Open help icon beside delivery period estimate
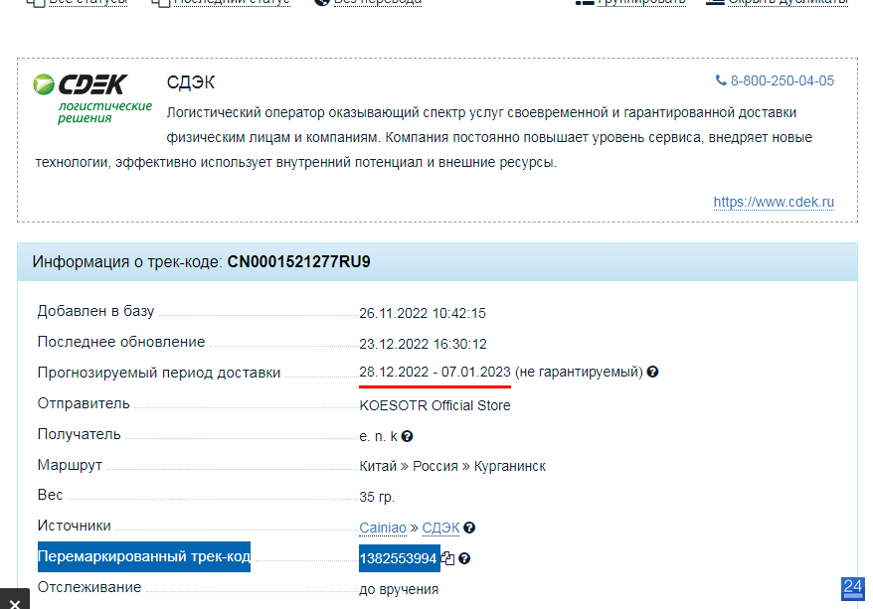 652,372
